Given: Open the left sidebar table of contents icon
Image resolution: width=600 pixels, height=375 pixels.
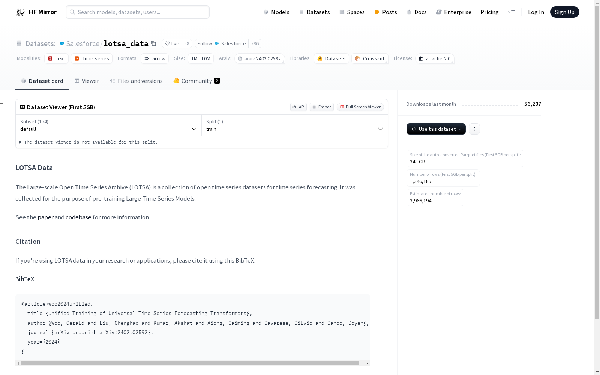Looking at the screenshot, I should [2, 103].
